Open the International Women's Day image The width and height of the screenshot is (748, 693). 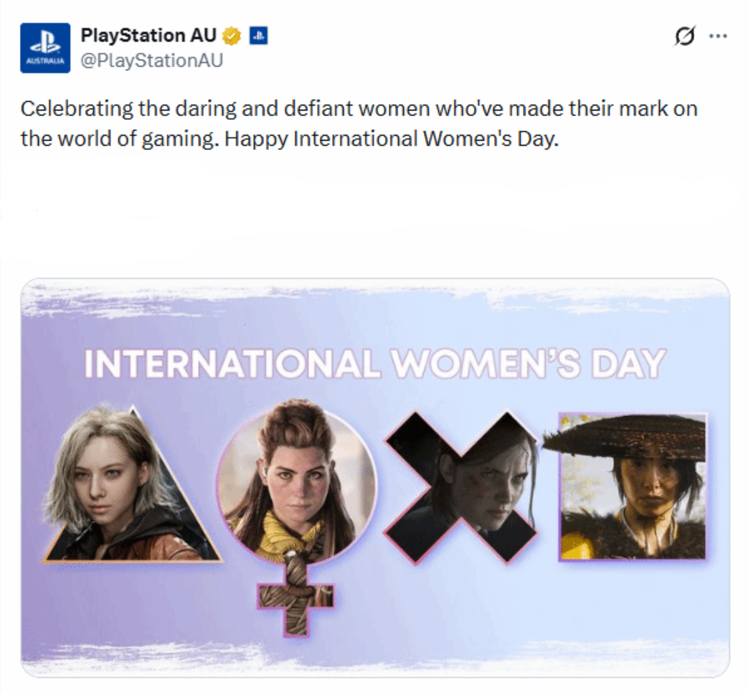(375, 478)
